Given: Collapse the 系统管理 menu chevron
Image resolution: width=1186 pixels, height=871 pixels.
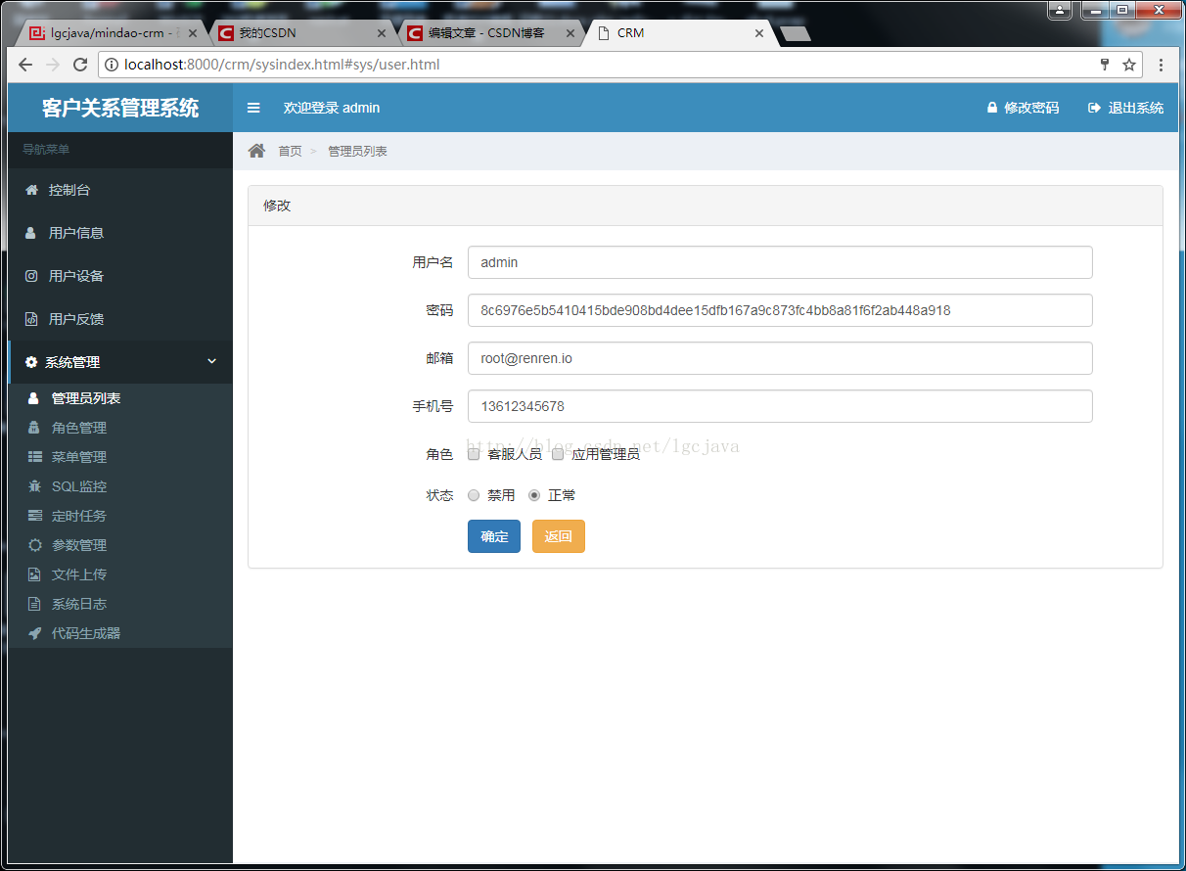Looking at the screenshot, I should [212, 361].
